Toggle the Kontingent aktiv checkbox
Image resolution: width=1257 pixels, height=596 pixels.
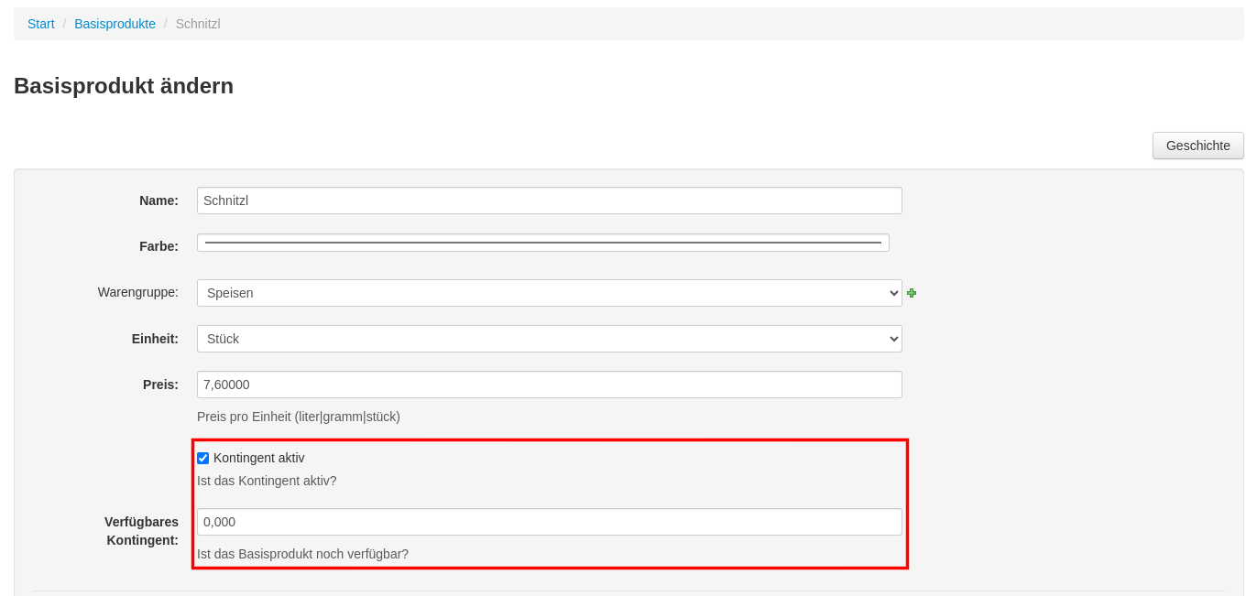click(x=203, y=458)
